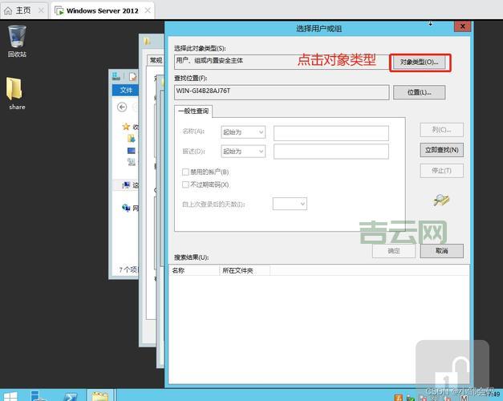This screenshot has height=401, width=503.
Task: Click the 列(C)... button
Action: [442, 130]
